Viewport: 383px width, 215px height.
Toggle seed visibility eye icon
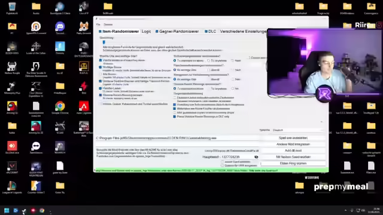(256, 157)
